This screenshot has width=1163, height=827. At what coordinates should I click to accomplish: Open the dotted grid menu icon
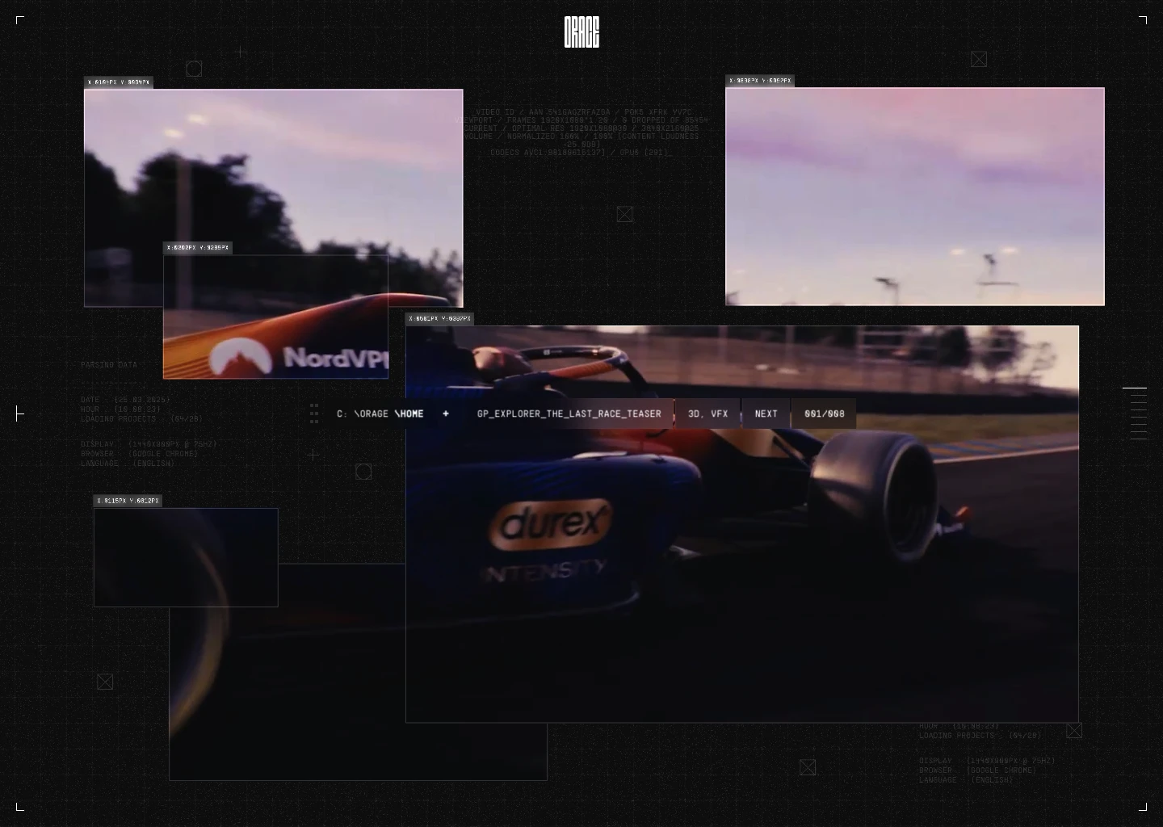(x=314, y=413)
